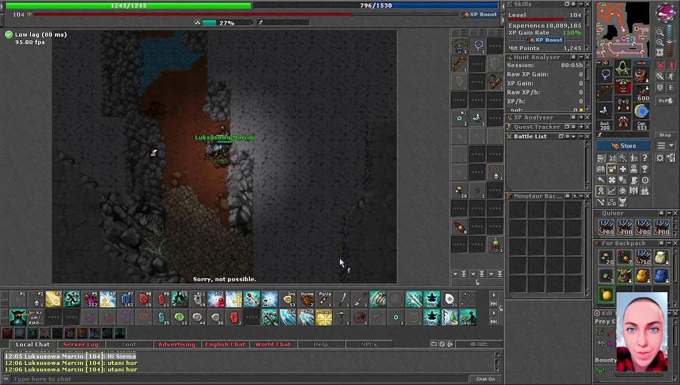Select the Help chat tab
The width and height of the screenshot is (680, 385).
320,344
